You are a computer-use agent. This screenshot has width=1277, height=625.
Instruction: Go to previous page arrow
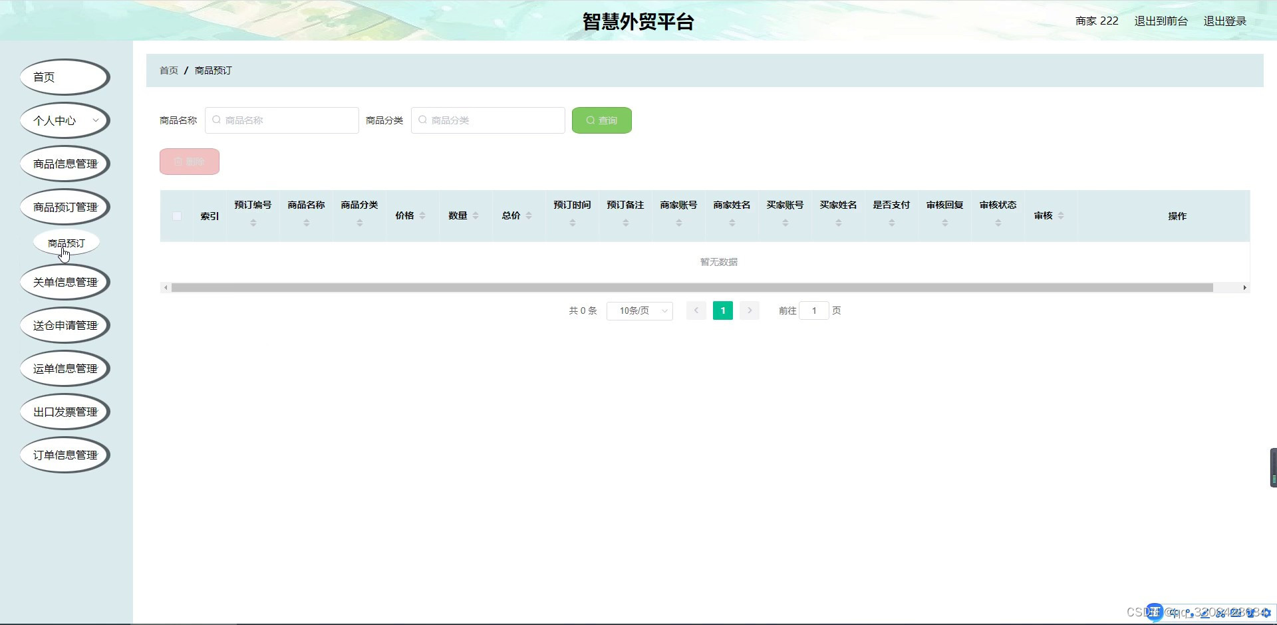pos(696,311)
